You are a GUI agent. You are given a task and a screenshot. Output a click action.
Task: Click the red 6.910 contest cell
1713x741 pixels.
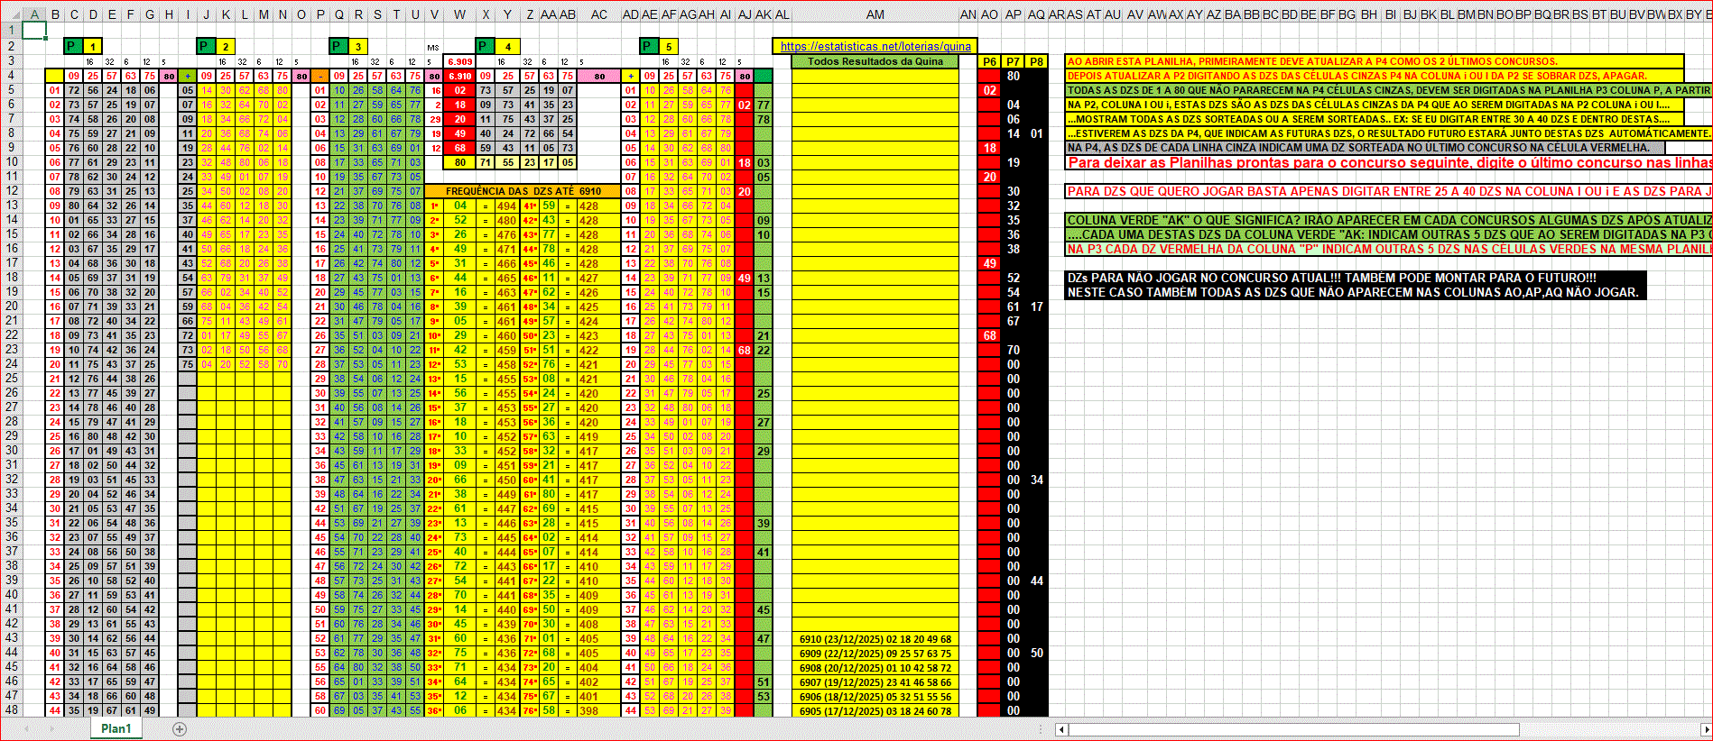click(x=459, y=76)
